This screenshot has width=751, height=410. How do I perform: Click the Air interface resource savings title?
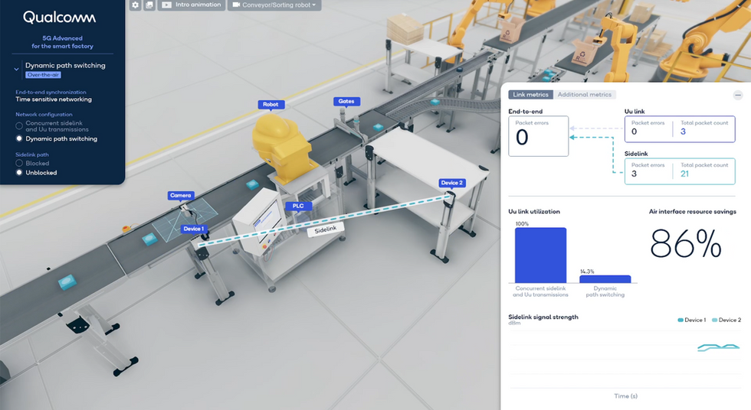693,212
